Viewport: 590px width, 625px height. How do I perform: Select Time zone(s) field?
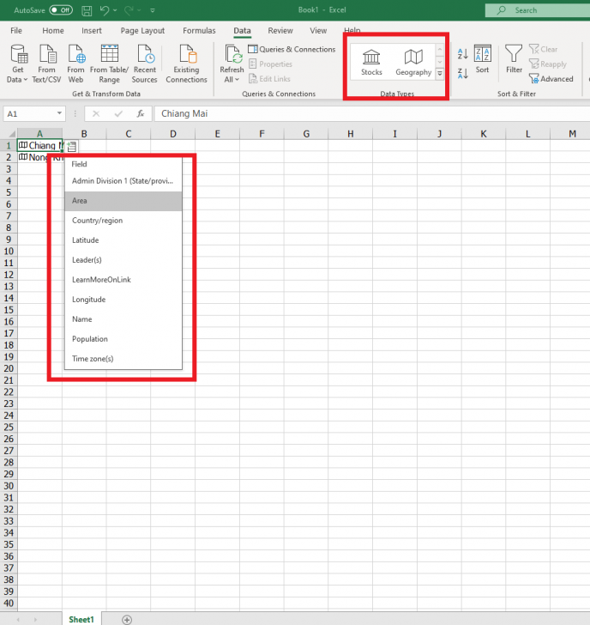(123, 359)
